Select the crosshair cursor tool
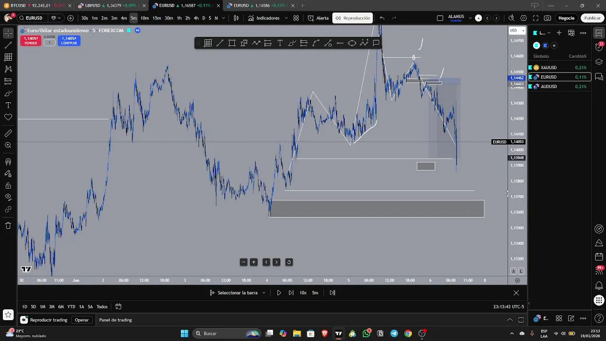 [x=8, y=33]
